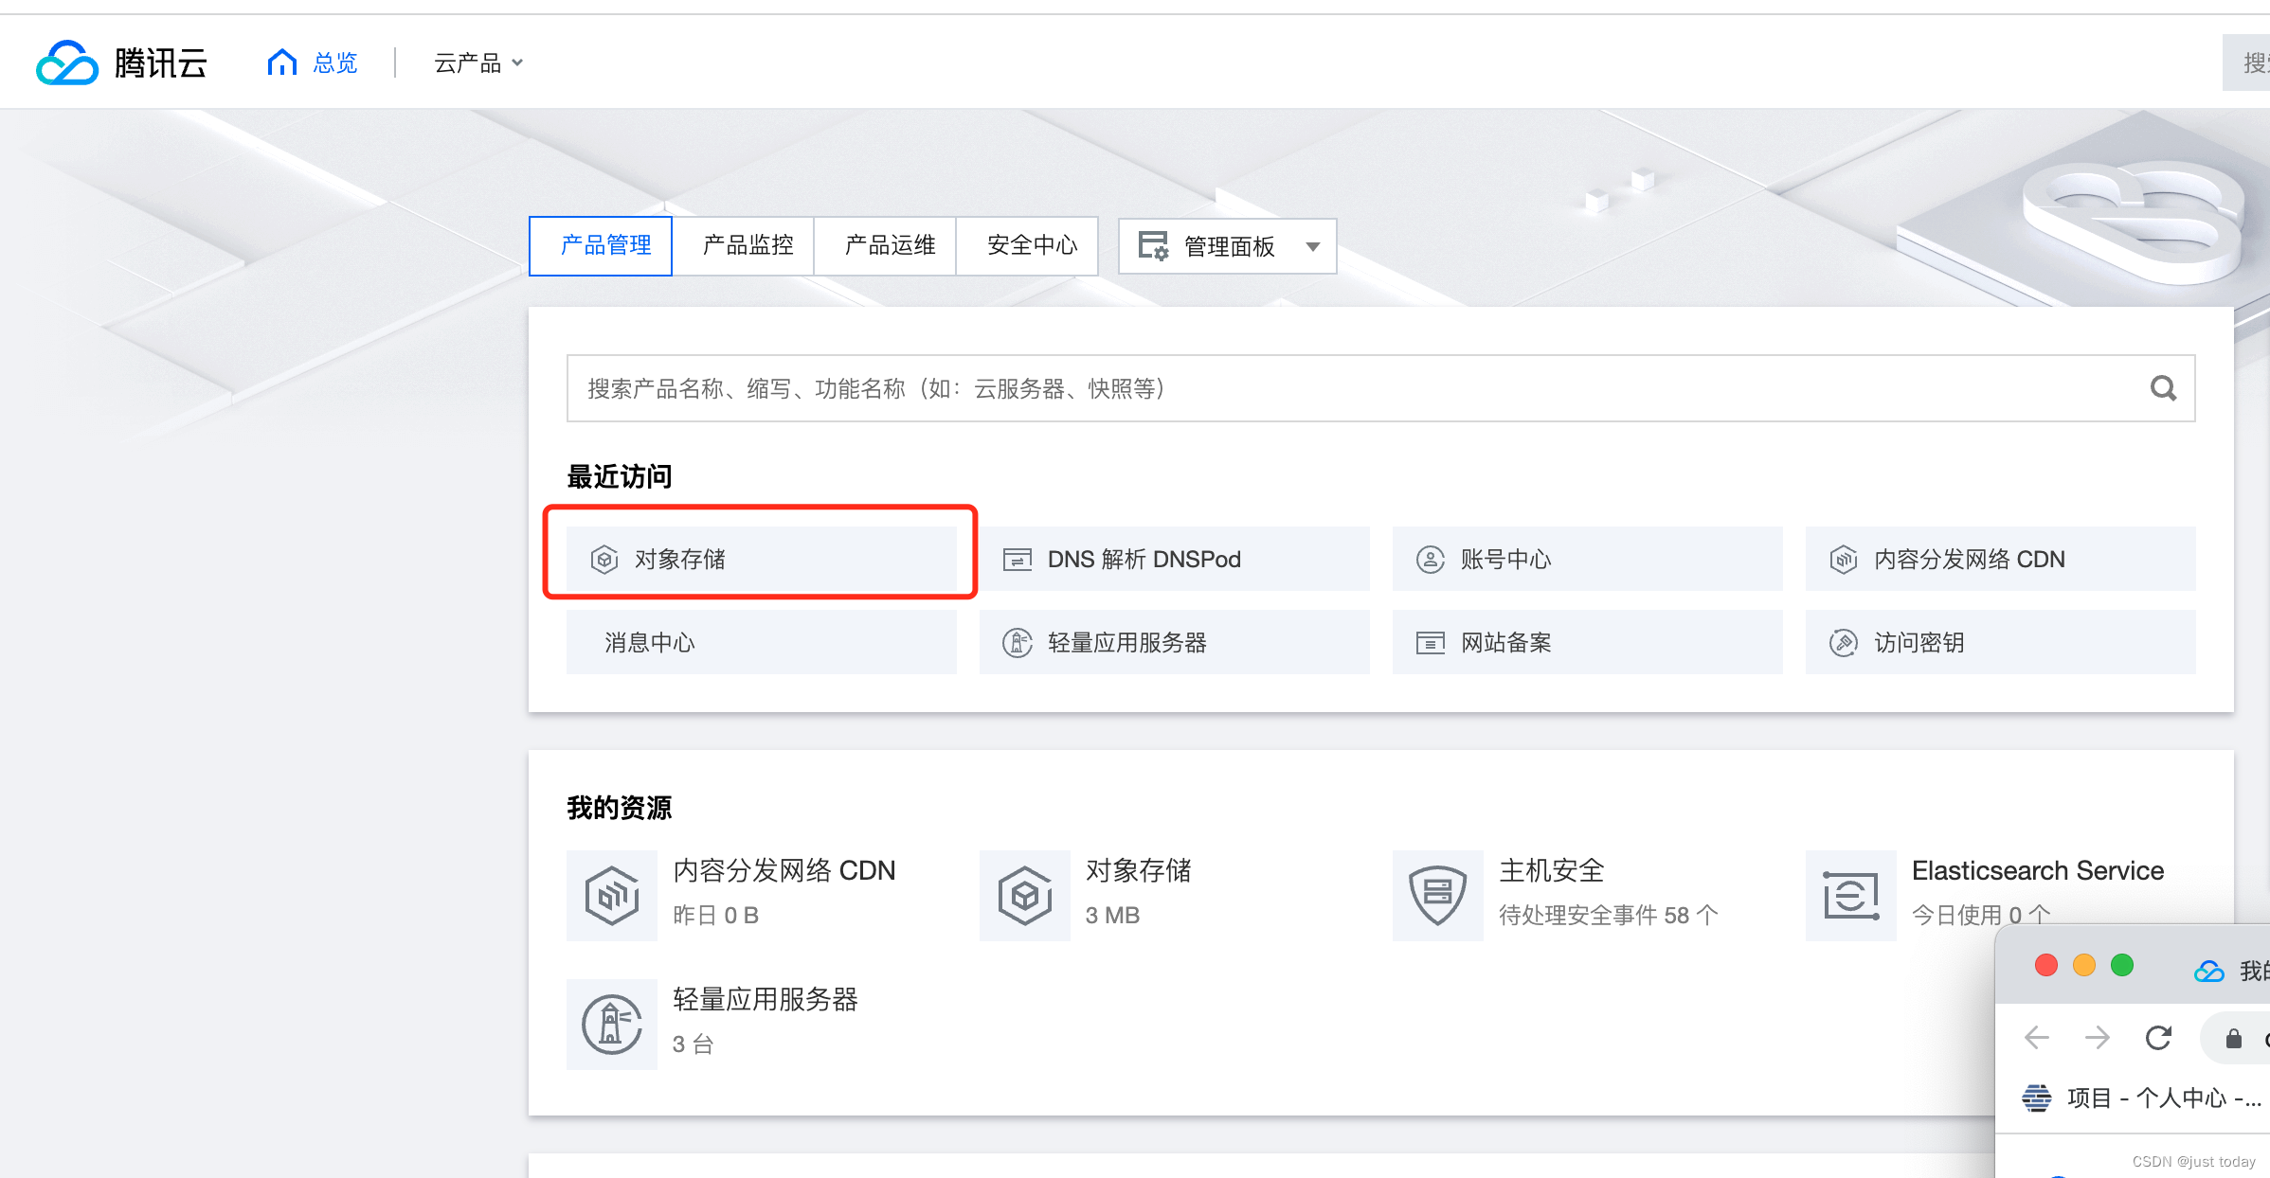The width and height of the screenshot is (2270, 1178).
Task: Click '待处理安全事件 58 个' text
Action: click(x=1609, y=915)
